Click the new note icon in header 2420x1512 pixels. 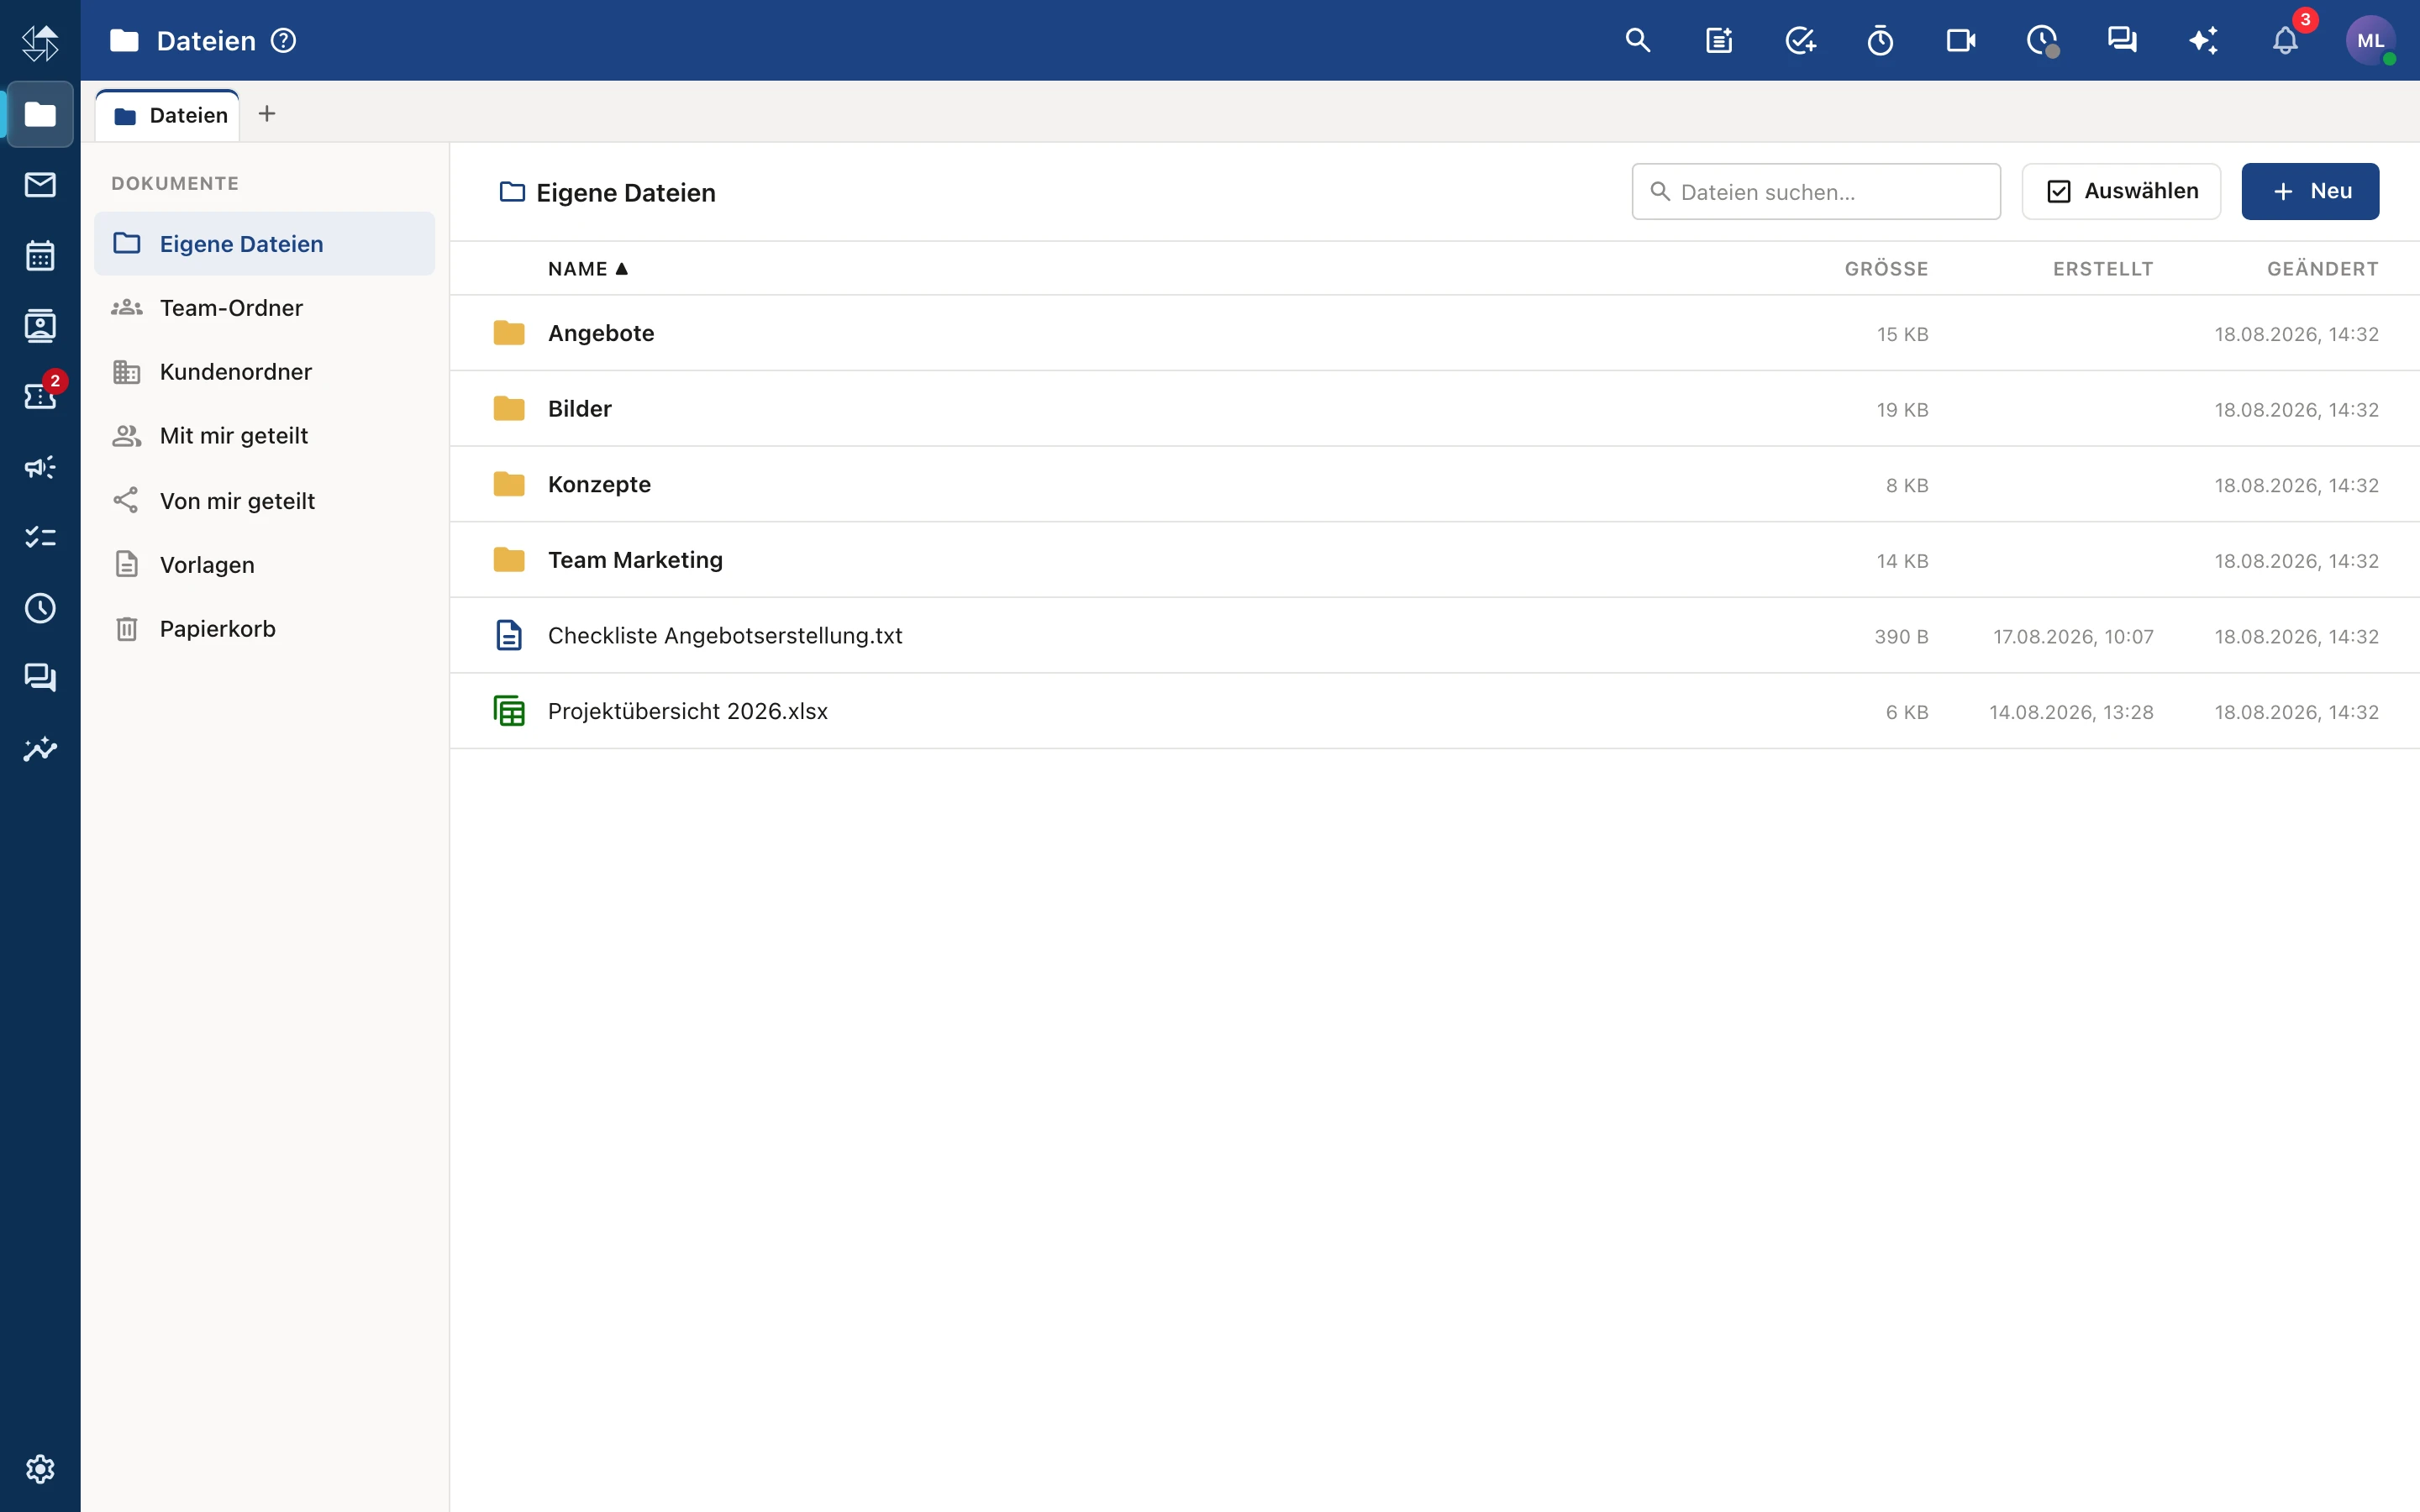click(x=1719, y=41)
